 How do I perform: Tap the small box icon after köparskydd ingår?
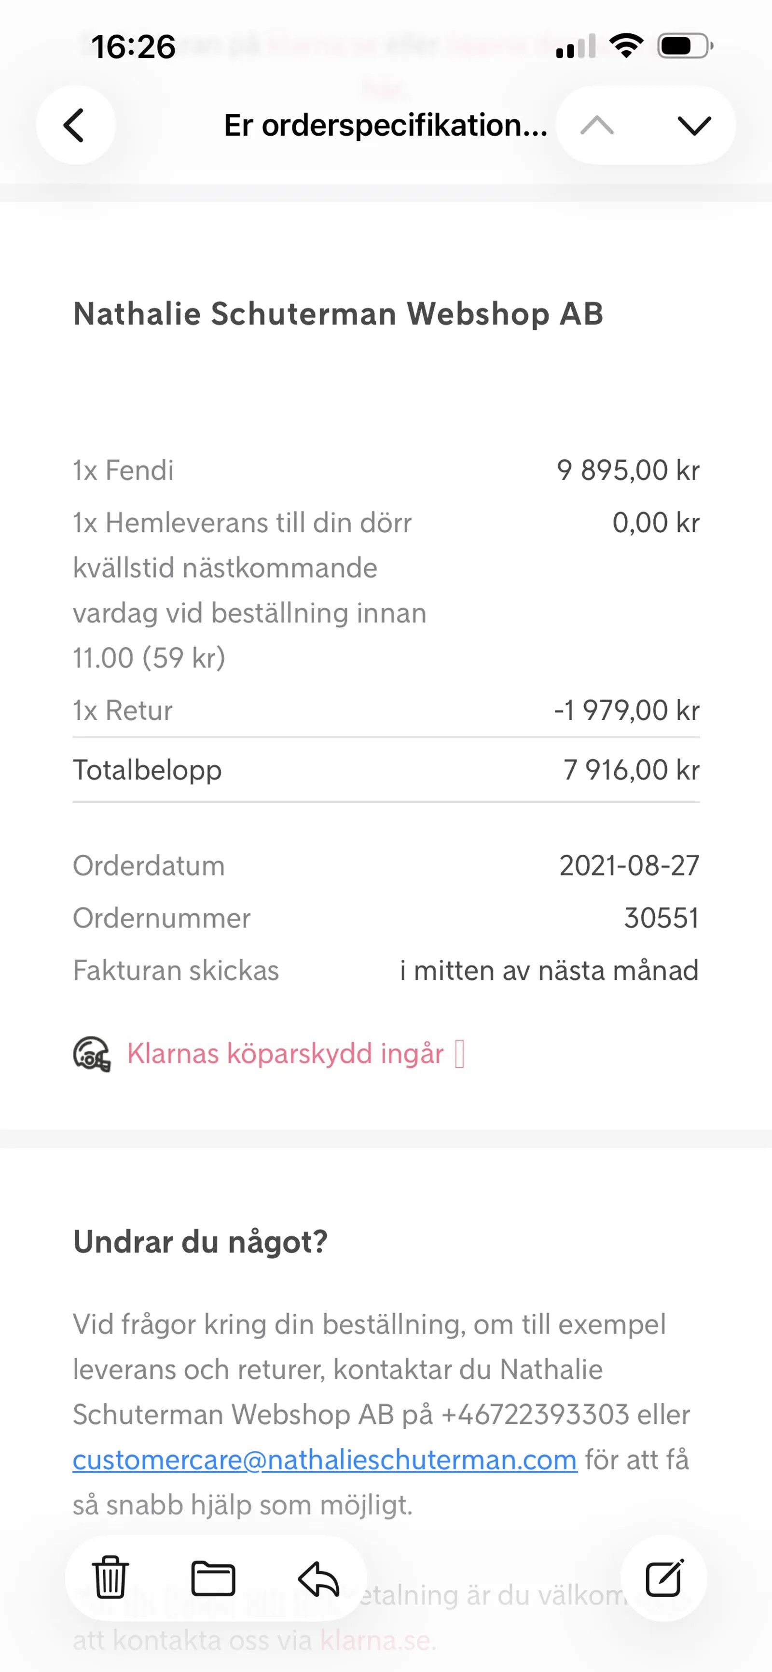coord(459,1054)
